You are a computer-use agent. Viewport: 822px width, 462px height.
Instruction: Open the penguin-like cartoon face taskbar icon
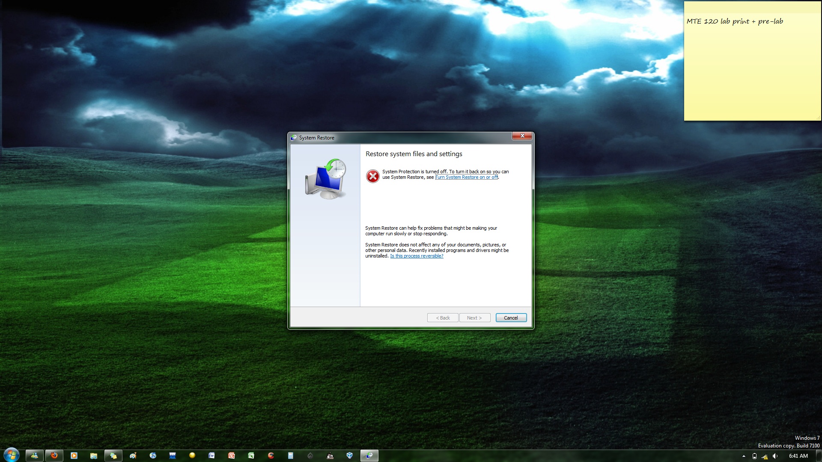330,456
